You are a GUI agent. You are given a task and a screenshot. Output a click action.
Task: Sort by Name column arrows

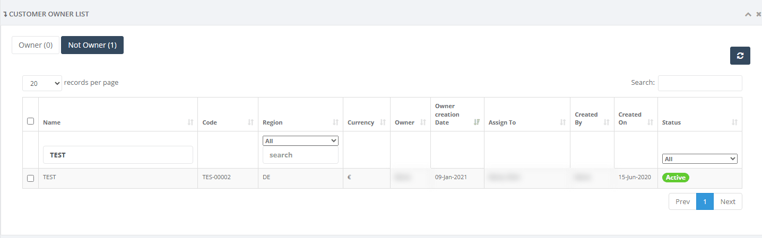click(190, 122)
